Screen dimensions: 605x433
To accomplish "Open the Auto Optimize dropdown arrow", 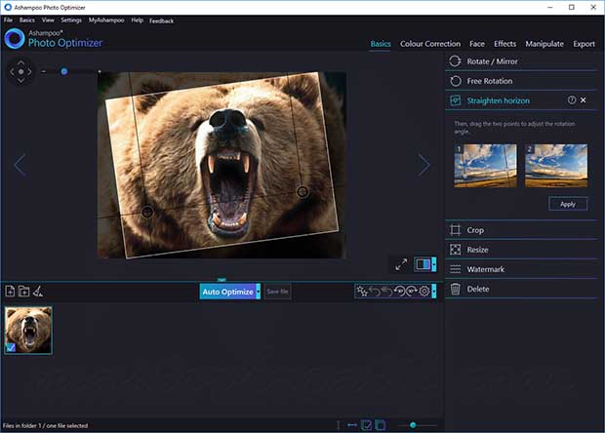I will [x=259, y=292].
